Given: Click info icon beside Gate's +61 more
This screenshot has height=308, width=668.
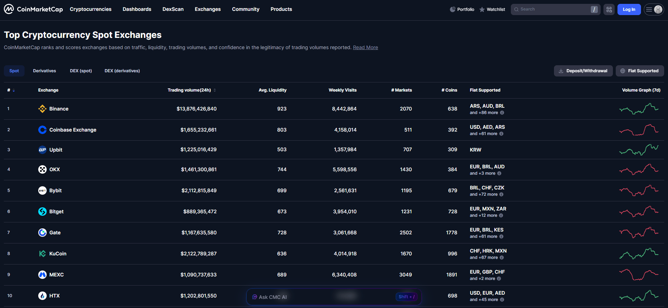Looking at the screenshot, I should (x=501, y=236).
